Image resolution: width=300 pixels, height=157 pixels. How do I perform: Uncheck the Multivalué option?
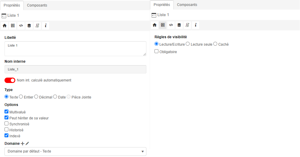point(7,112)
